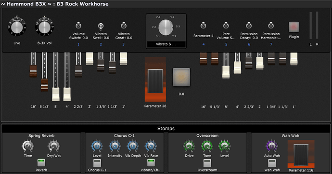Toggle the Overscream stomp switch
This screenshot has width=332, height=174.
pyautogui.click(x=207, y=163)
